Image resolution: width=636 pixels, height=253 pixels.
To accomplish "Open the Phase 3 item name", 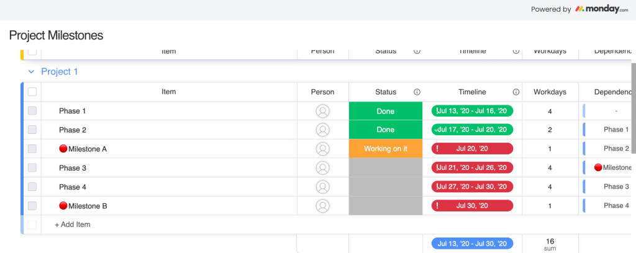I will tap(73, 167).
